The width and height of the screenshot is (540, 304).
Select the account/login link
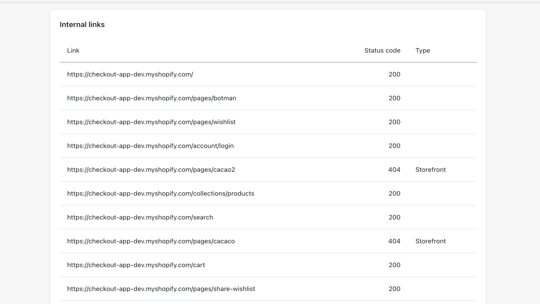[x=150, y=146]
